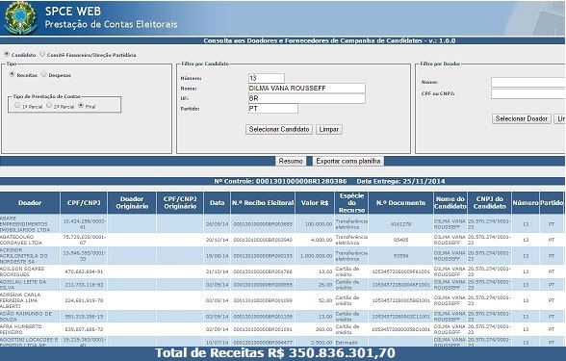Select the 1ª Parcial radio button
Viewport: 566px width, 361px height.
pos(17,105)
